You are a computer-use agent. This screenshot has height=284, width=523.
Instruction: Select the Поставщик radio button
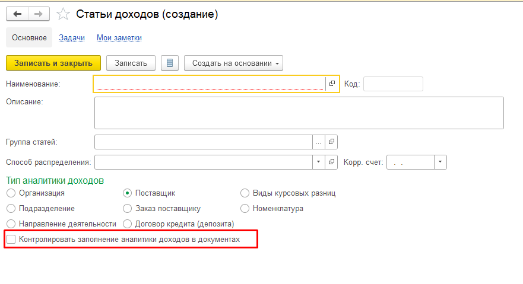click(x=127, y=193)
